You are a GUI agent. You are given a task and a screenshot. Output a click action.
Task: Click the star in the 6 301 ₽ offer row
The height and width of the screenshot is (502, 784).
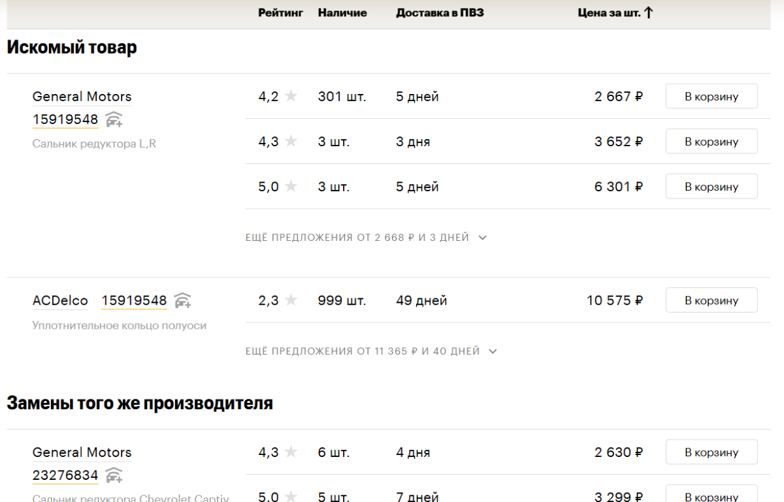(291, 187)
